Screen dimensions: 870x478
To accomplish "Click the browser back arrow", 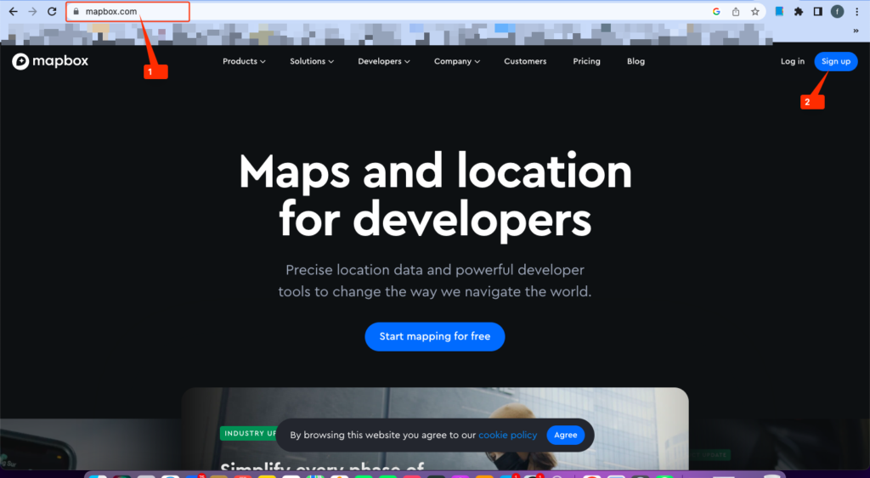I will pos(14,12).
